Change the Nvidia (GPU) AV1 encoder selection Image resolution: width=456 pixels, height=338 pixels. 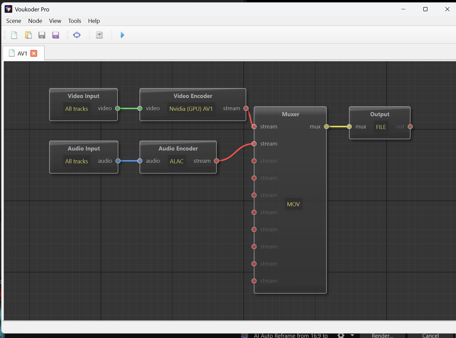(191, 109)
